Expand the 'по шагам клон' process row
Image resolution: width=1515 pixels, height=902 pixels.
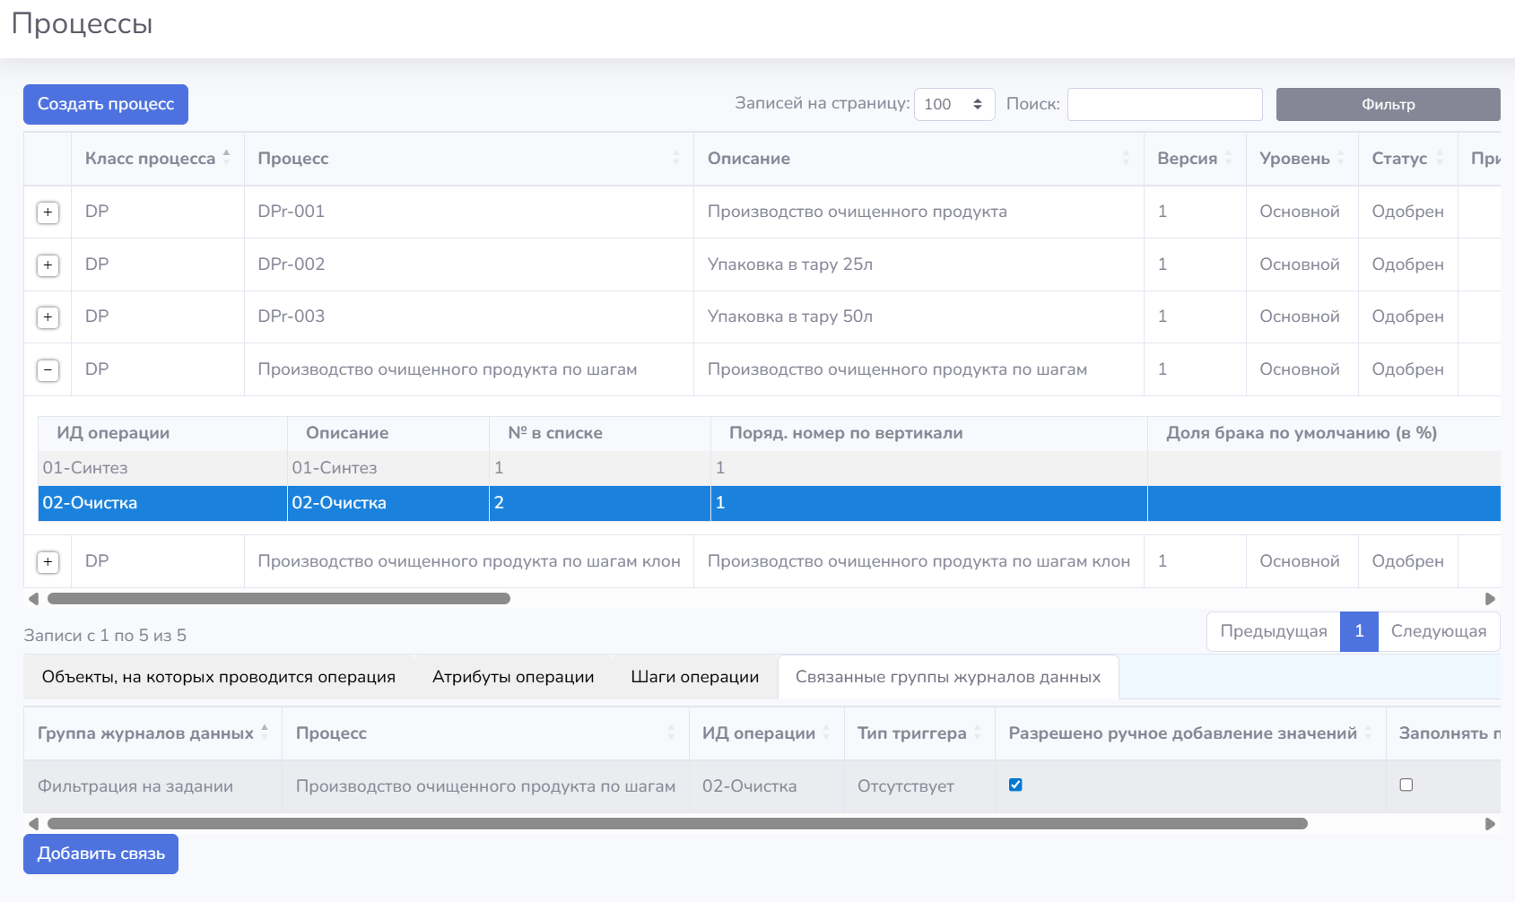48,562
